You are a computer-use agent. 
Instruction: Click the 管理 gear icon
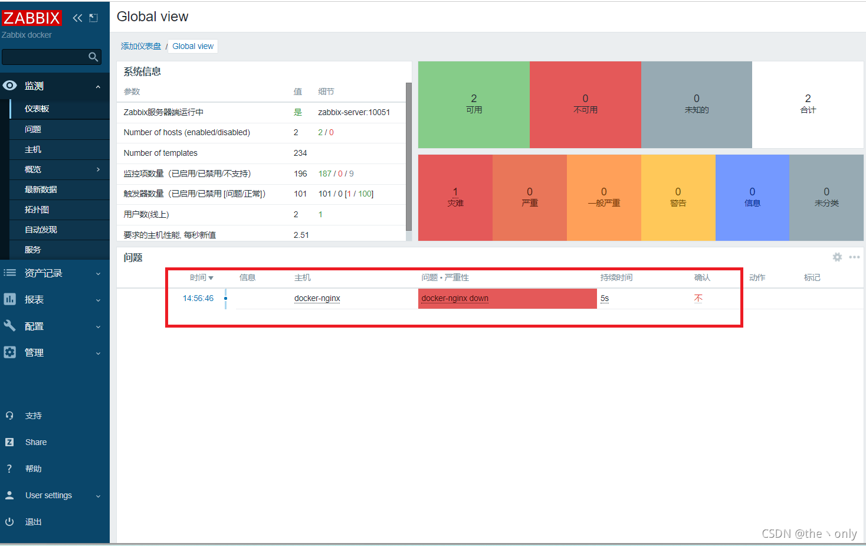pyautogui.click(x=10, y=352)
